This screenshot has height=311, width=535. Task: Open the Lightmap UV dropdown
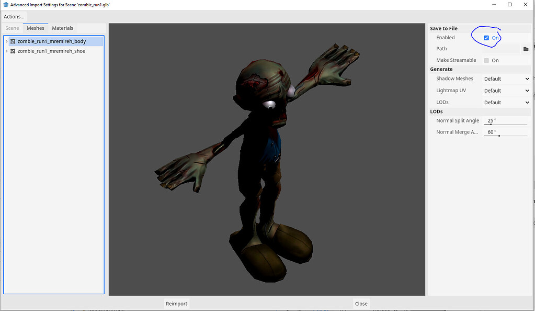506,90
